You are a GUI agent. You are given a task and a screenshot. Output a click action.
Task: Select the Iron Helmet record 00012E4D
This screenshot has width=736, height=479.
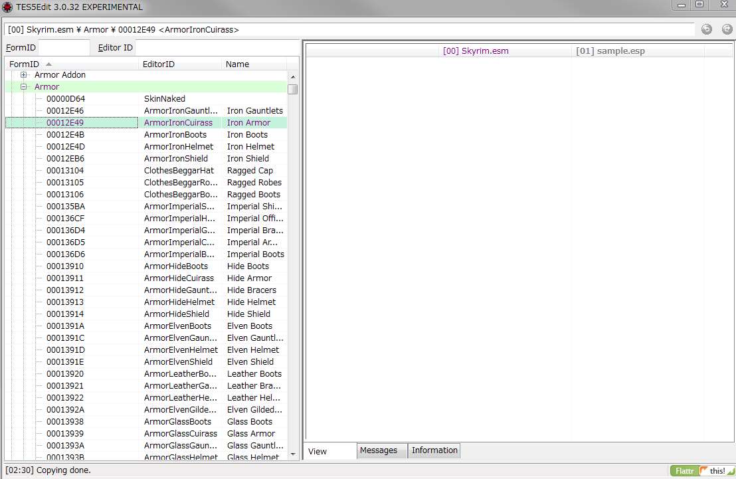click(x=146, y=147)
